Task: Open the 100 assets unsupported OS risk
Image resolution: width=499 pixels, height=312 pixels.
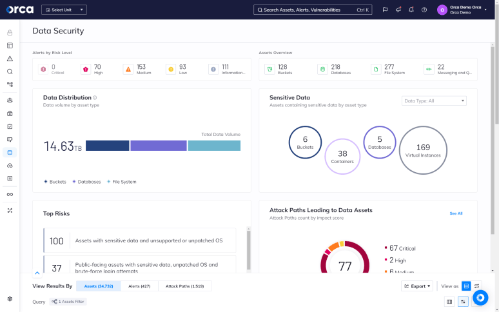Action: [140, 240]
